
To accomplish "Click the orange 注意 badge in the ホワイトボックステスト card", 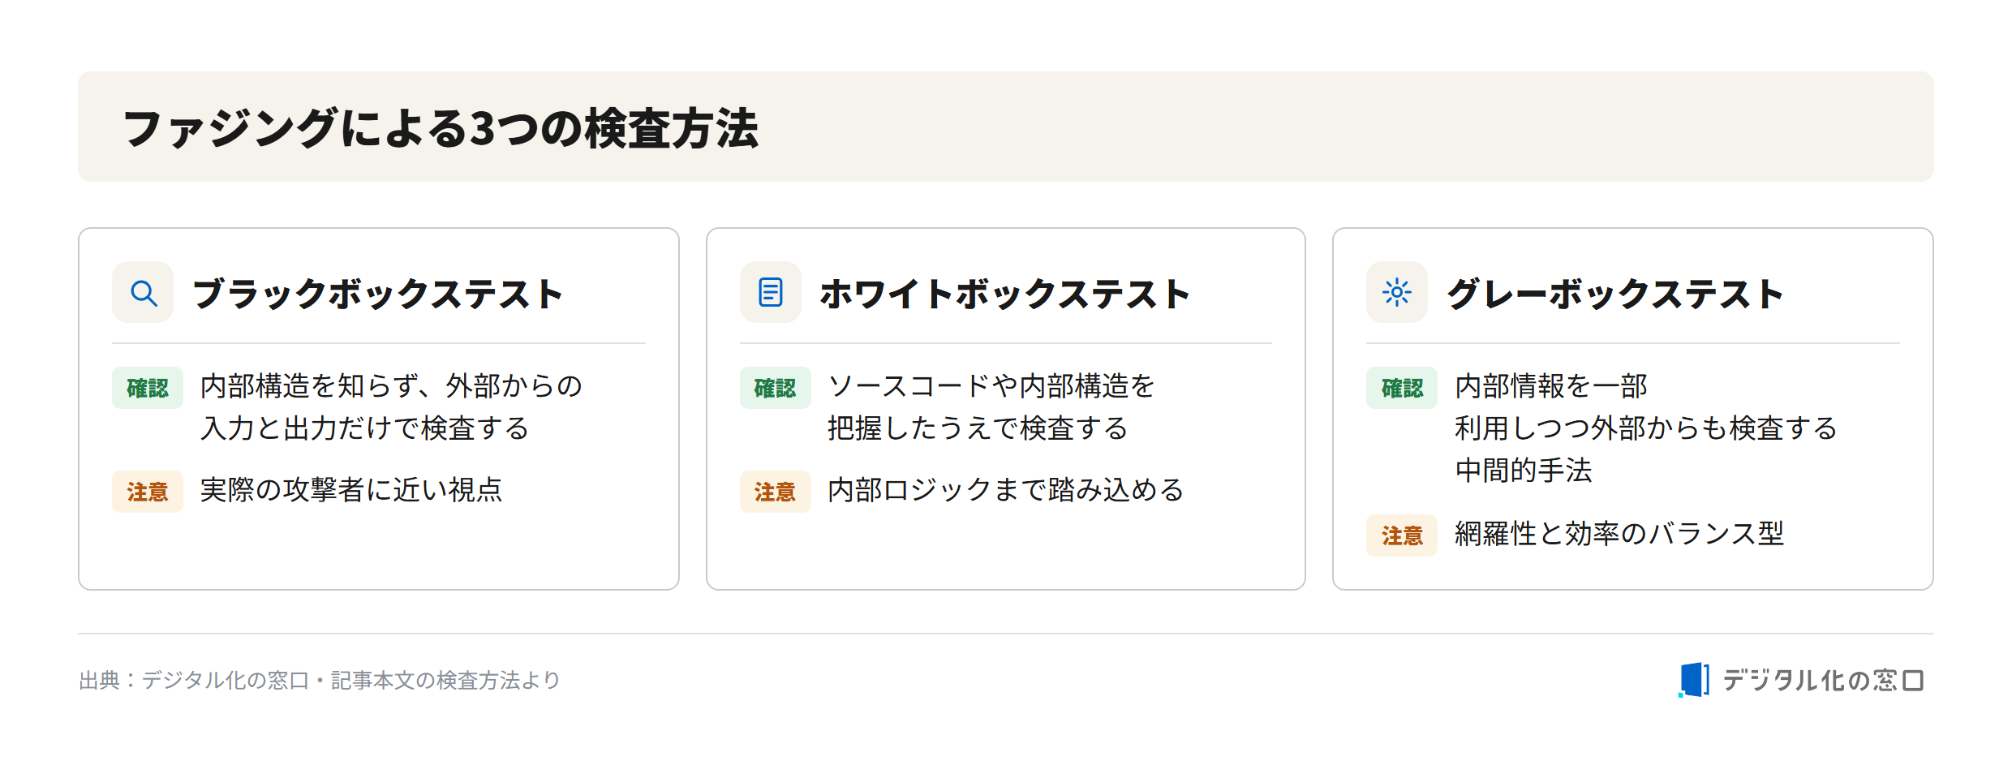I will point(775,492).
